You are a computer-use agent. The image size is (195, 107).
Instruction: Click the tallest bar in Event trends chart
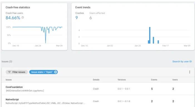click(x=150, y=35)
